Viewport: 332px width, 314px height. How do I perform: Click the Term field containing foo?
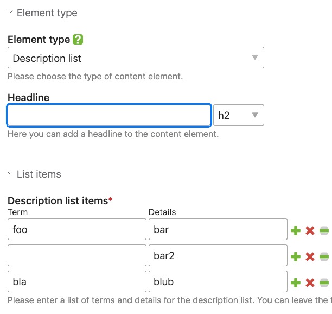tap(77, 229)
